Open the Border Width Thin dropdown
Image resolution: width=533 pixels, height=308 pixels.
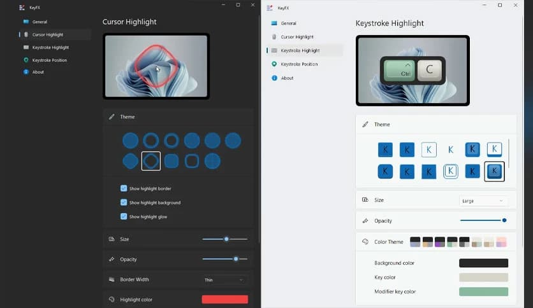(x=224, y=279)
